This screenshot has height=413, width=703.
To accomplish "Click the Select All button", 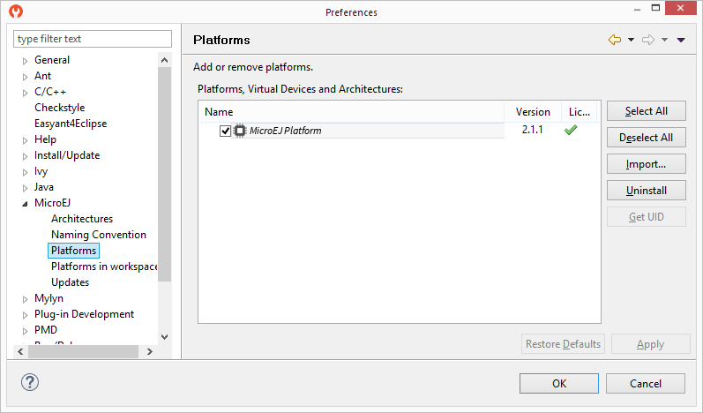I will 646,111.
